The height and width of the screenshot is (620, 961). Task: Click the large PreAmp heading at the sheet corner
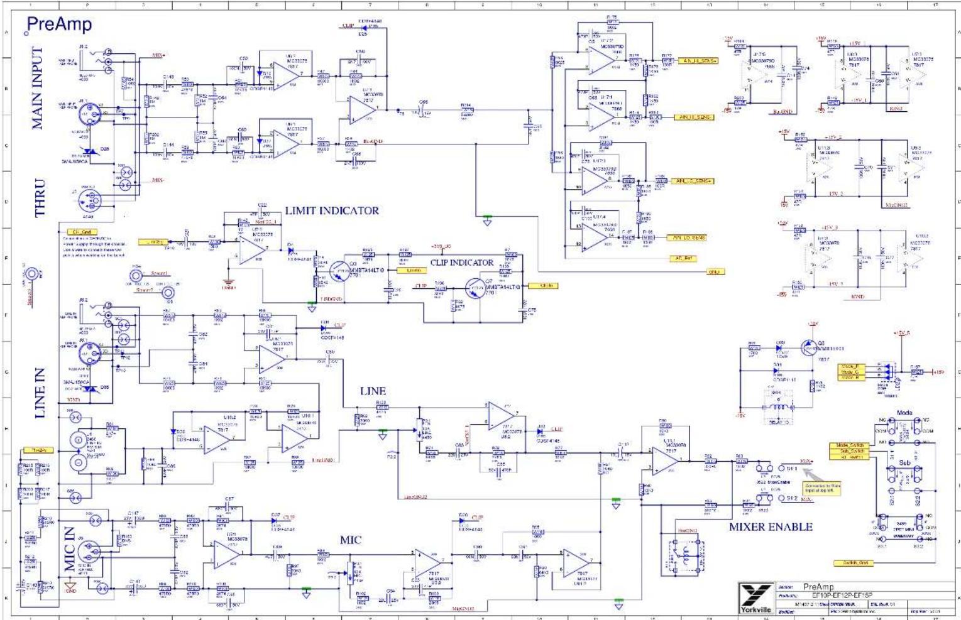coord(60,24)
